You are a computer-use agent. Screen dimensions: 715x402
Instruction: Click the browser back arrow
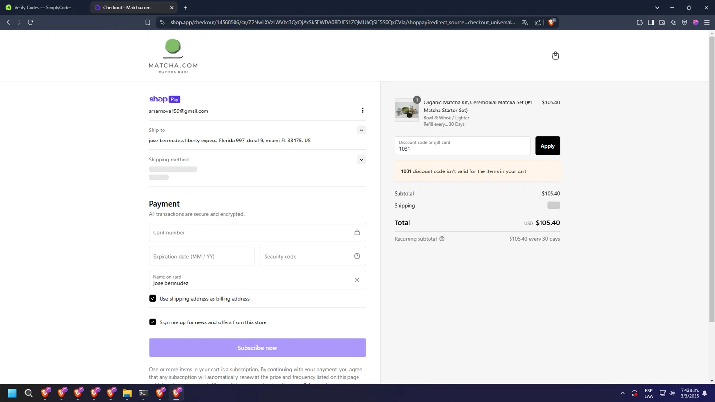[8, 22]
